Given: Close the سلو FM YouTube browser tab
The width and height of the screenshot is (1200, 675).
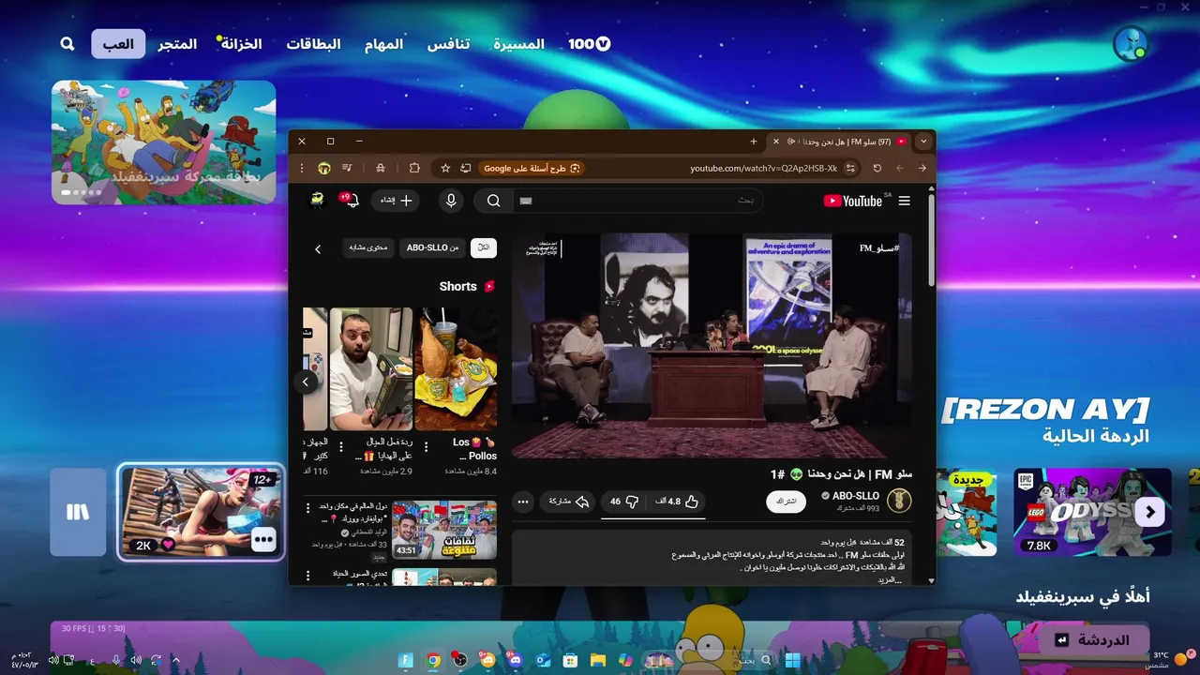Looking at the screenshot, I should click(775, 142).
